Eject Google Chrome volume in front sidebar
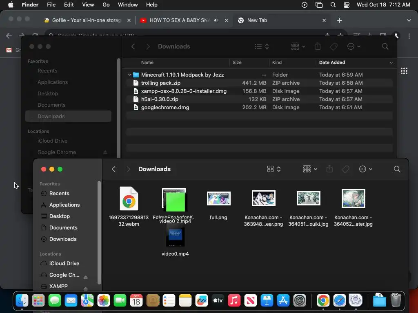The width and height of the screenshot is (418, 313). [x=86, y=277]
